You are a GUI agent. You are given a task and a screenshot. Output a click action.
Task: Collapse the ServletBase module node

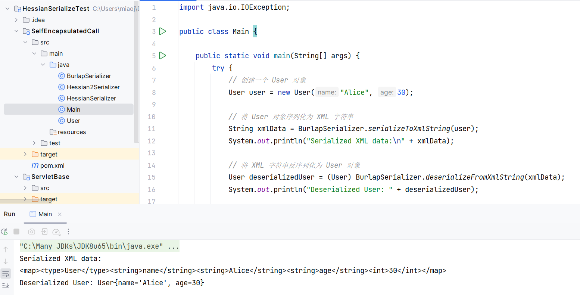point(16,177)
